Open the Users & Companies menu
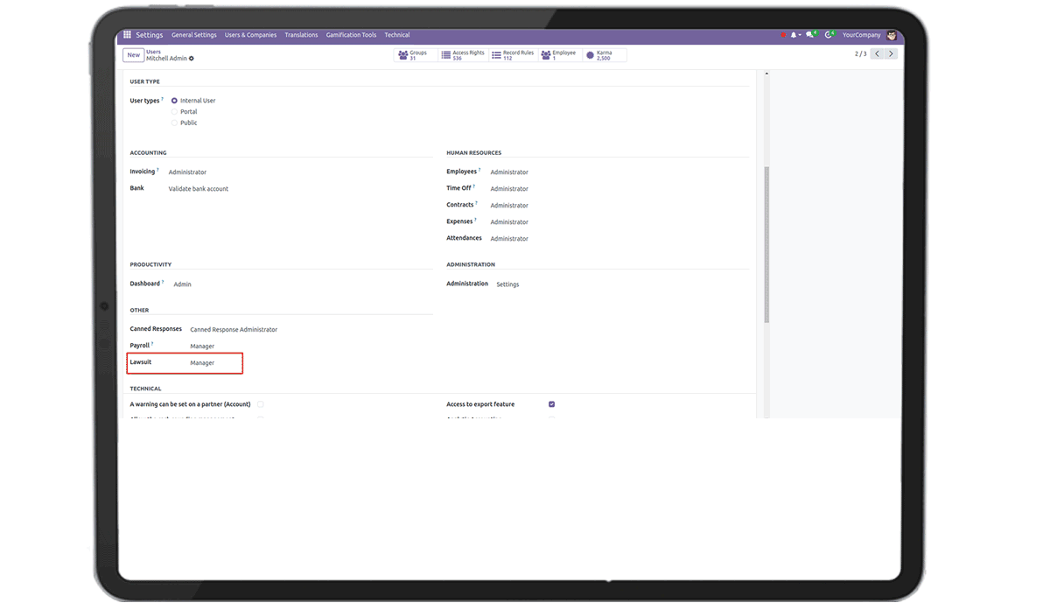The height and width of the screenshot is (610, 1050). coord(250,35)
